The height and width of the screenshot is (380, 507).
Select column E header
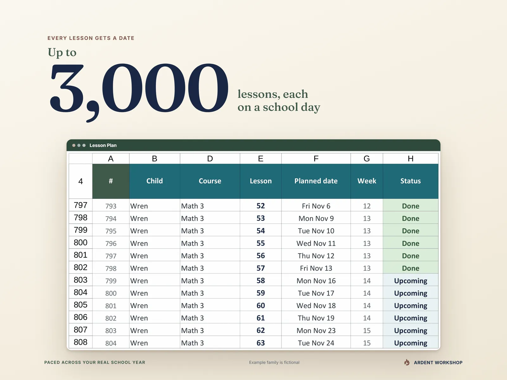(x=260, y=159)
